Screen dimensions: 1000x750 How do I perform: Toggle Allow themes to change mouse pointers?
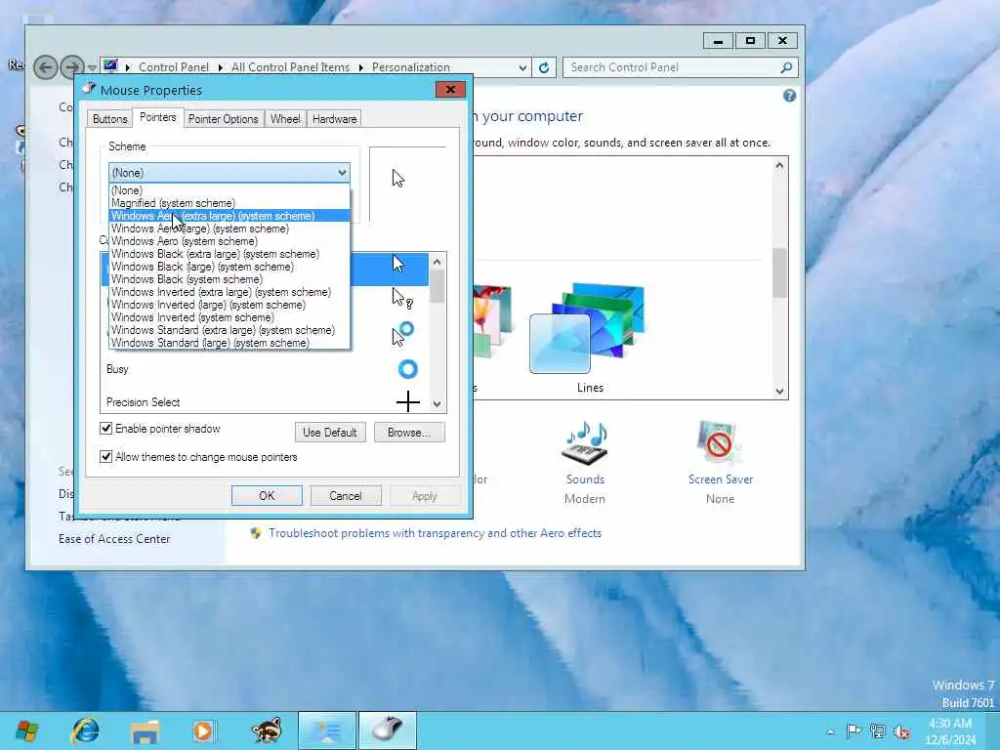click(x=106, y=457)
